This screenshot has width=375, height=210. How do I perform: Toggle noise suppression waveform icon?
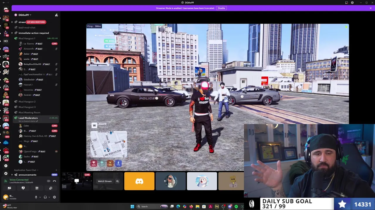(49, 181)
